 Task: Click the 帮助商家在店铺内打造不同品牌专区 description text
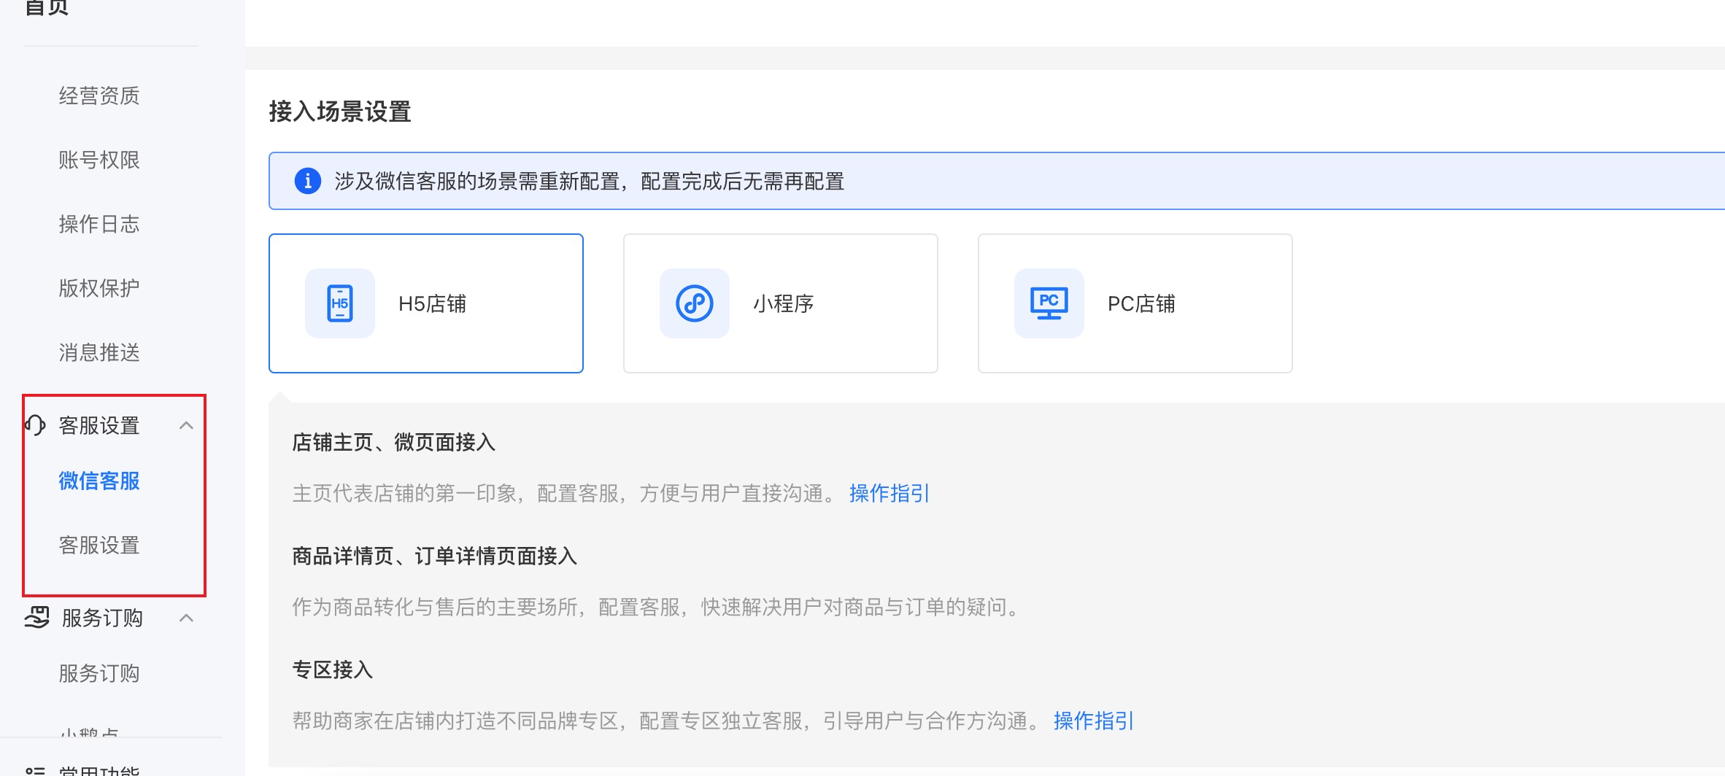(x=667, y=721)
